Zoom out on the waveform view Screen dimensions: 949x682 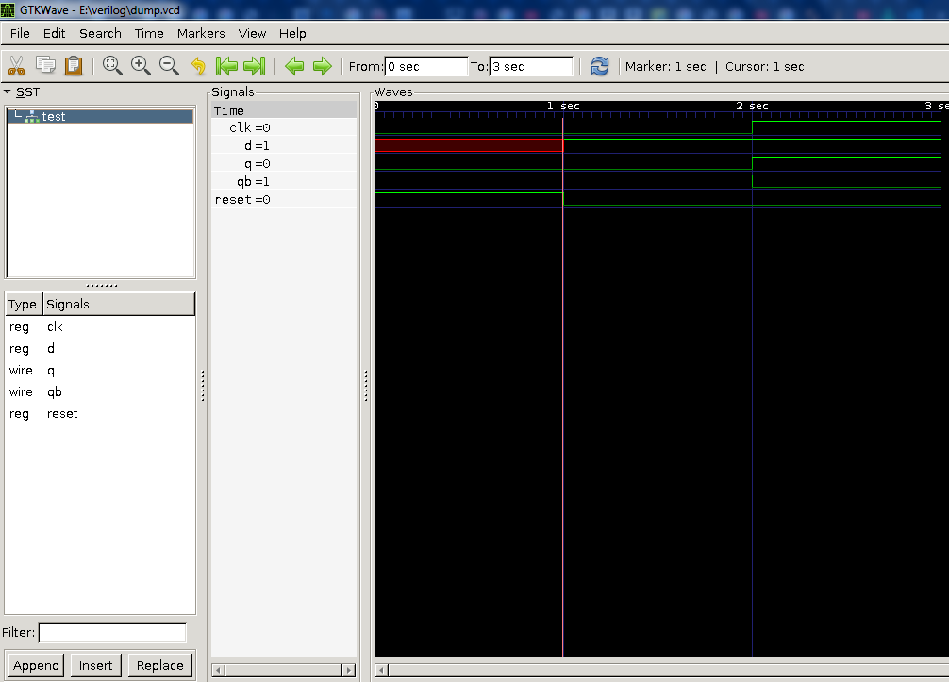(170, 66)
